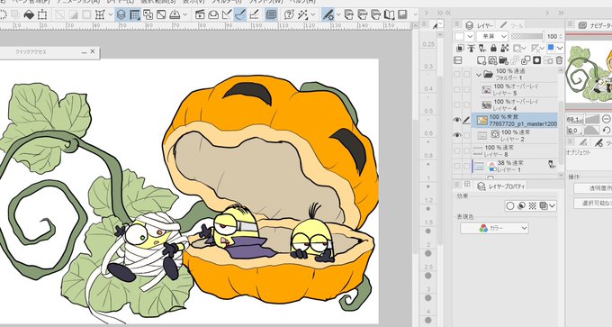
Task: Click the magic wand sparkle icon in the command bar
Action: coord(302,15)
